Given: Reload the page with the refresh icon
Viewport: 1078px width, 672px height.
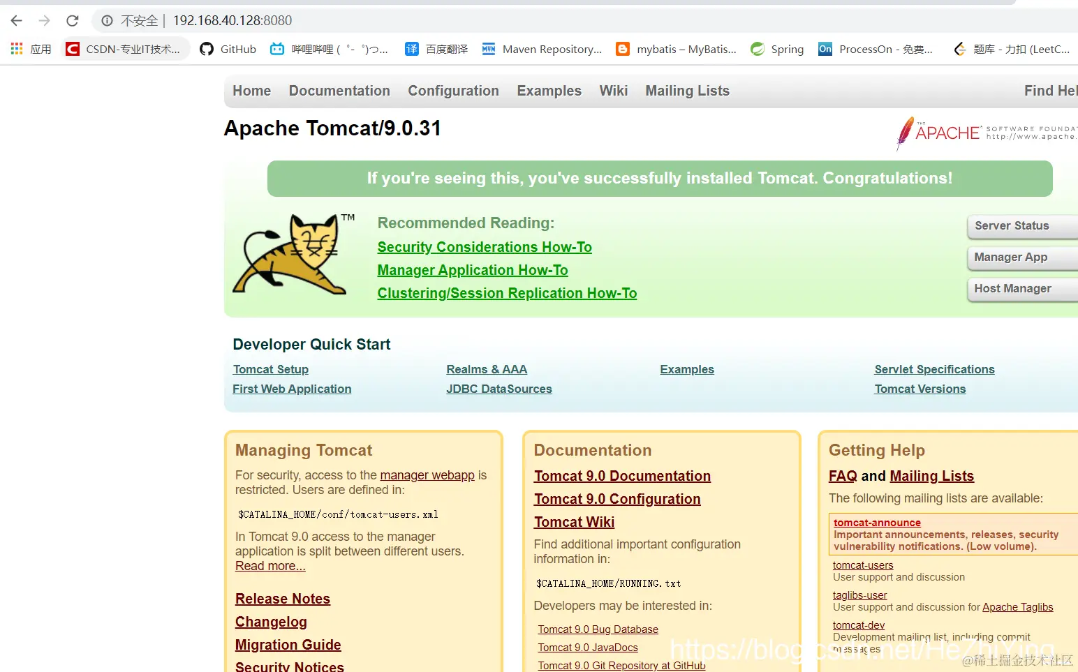Looking at the screenshot, I should point(73,21).
